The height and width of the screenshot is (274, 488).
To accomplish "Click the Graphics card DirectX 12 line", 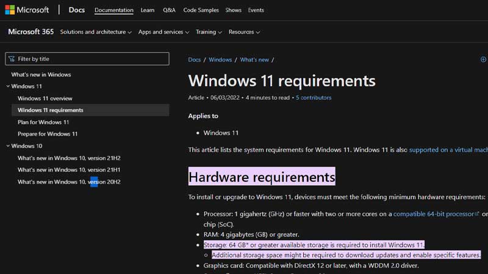I will (x=311, y=265).
